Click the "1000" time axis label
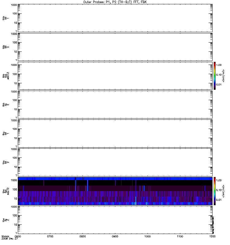The width and height of the screenshot is (230, 245). (x=148, y=236)
